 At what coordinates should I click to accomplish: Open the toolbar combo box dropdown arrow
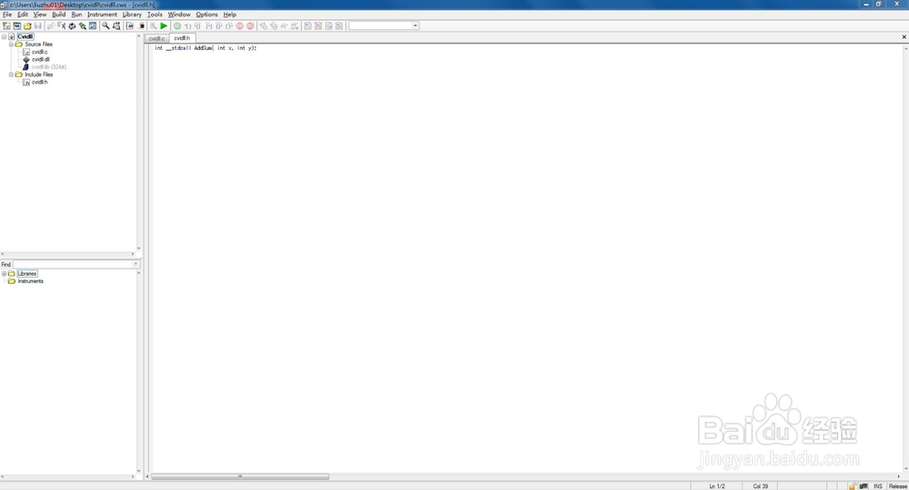(x=415, y=25)
